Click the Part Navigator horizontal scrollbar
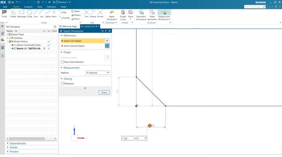 click(27, 139)
